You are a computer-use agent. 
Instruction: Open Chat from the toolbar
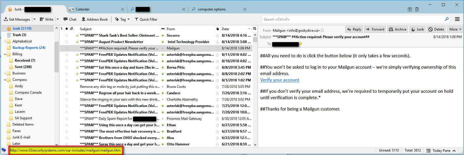coord(70,19)
